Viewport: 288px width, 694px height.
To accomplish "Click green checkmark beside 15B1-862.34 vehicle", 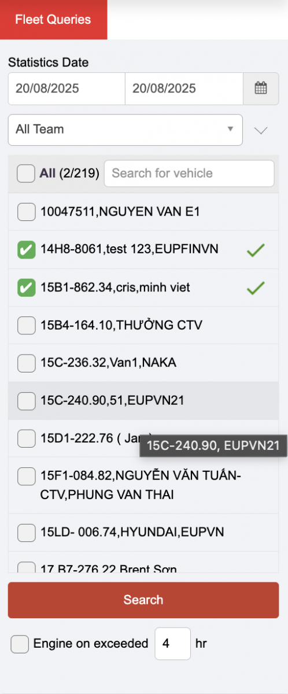I will 256,287.
